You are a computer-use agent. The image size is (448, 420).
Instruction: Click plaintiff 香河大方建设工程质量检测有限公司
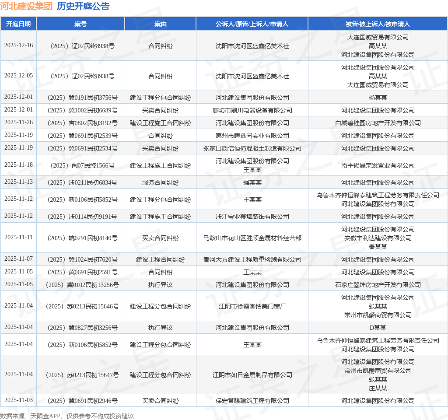(252, 259)
